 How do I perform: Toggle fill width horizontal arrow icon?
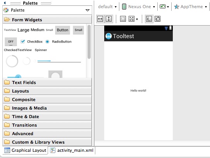100,19
